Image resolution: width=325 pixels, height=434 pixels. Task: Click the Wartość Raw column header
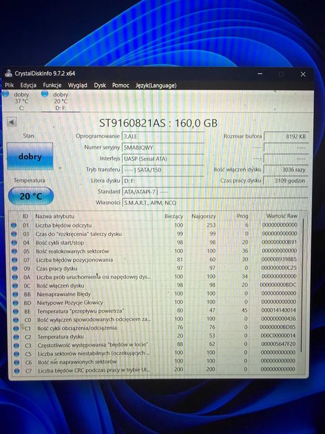282,215
